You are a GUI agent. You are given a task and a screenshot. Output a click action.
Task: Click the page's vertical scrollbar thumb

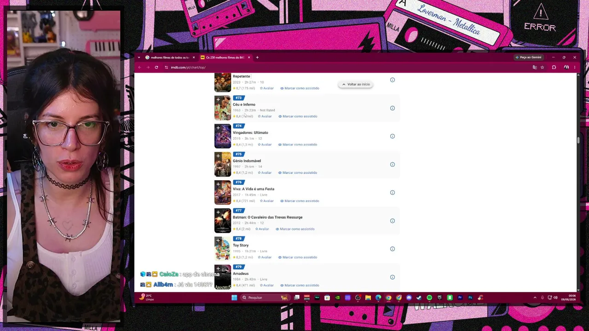point(578,140)
